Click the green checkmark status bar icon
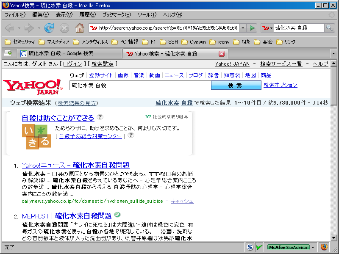The width and height of the screenshot is (339, 254). coord(259,247)
